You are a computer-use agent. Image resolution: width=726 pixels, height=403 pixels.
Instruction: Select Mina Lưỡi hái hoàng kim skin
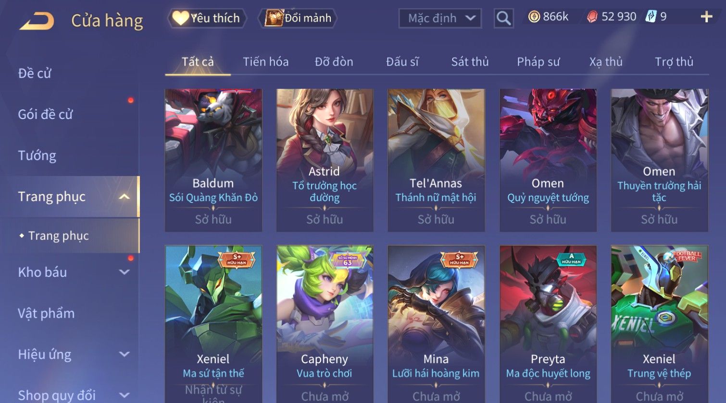[436, 324]
